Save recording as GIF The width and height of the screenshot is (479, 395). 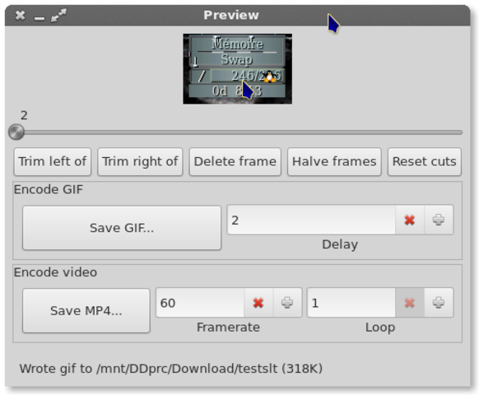click(x=122, y=228)
